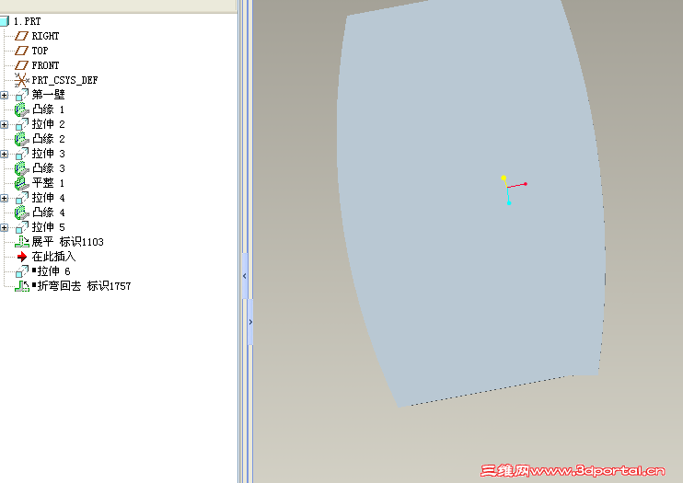Collapse the model tree panel with left arrow
The width and height of the screenshot is (683, 483).
click(x=244, y=276)
